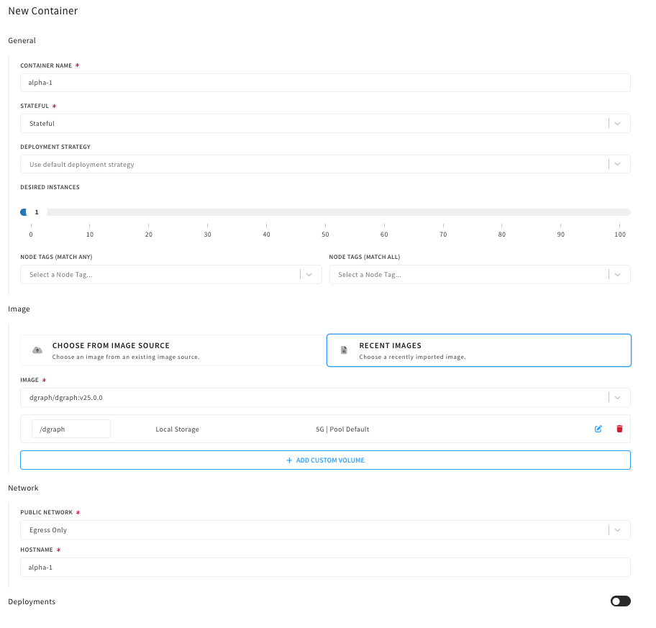Viewport: 656px width, 628px height.
Task: Click the General section heading
Action: click(22, 40)
